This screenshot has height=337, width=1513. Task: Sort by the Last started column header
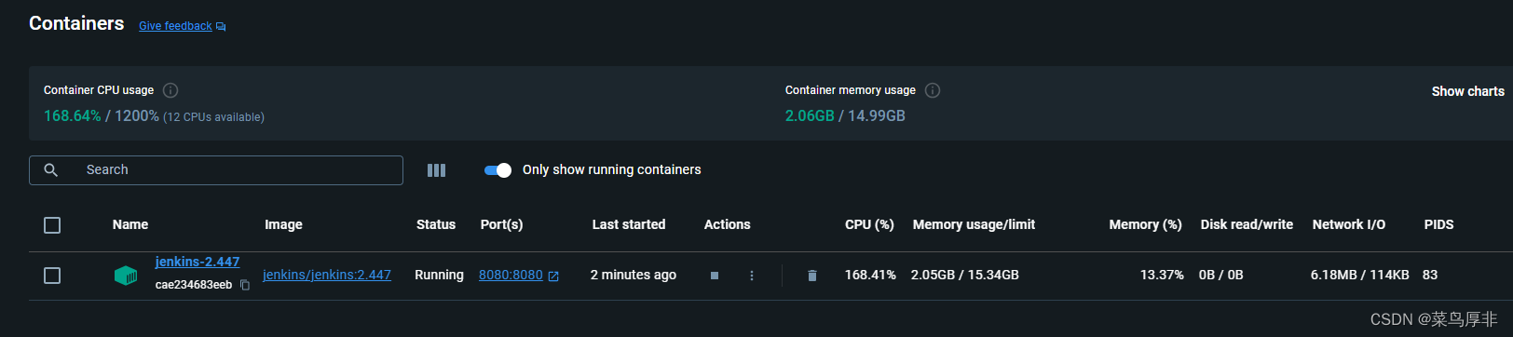(629, 224)
